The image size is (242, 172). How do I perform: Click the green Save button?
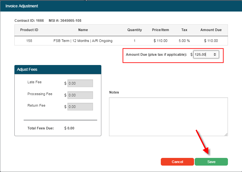(x=211, y=162)
